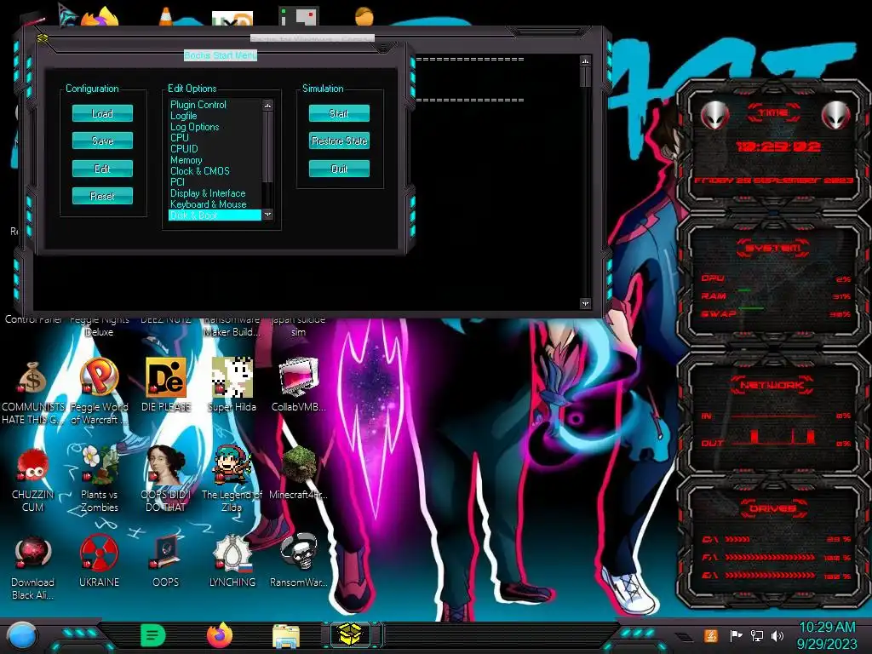Image resolution: width=872 pixels, height=654 pixels.
Task: Open the OOPS desktop shortcut
Action: (166, 560)
